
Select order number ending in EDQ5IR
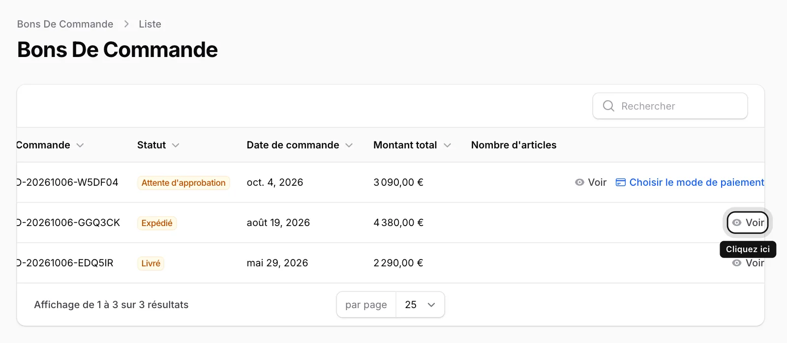pyautogui.click(x=65, y=263)
